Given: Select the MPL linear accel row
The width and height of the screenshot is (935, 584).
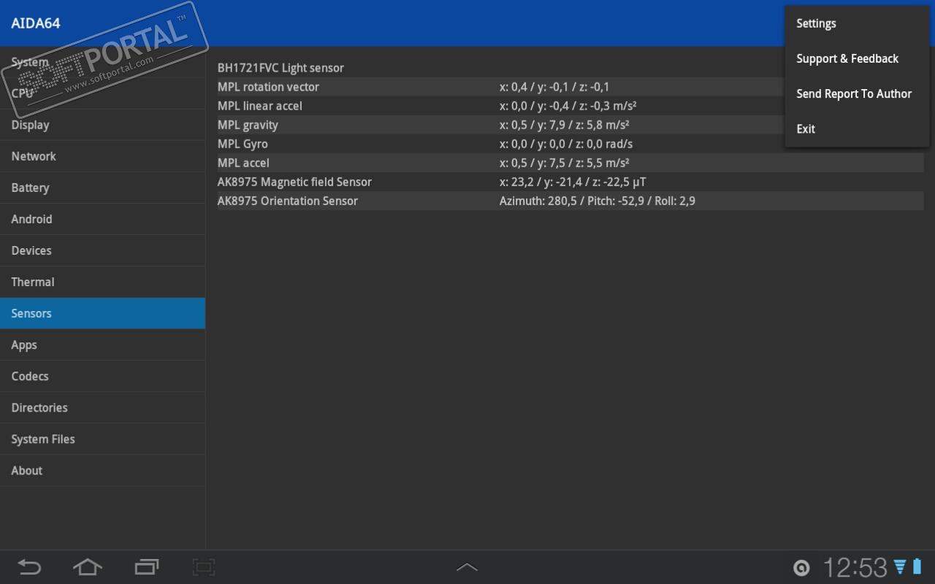Looking at the screenshot, I should [x=570, y=106].
